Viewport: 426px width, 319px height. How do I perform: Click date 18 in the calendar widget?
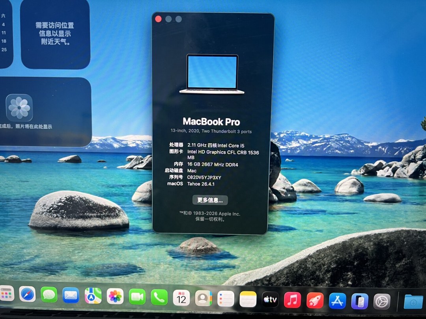4,41
